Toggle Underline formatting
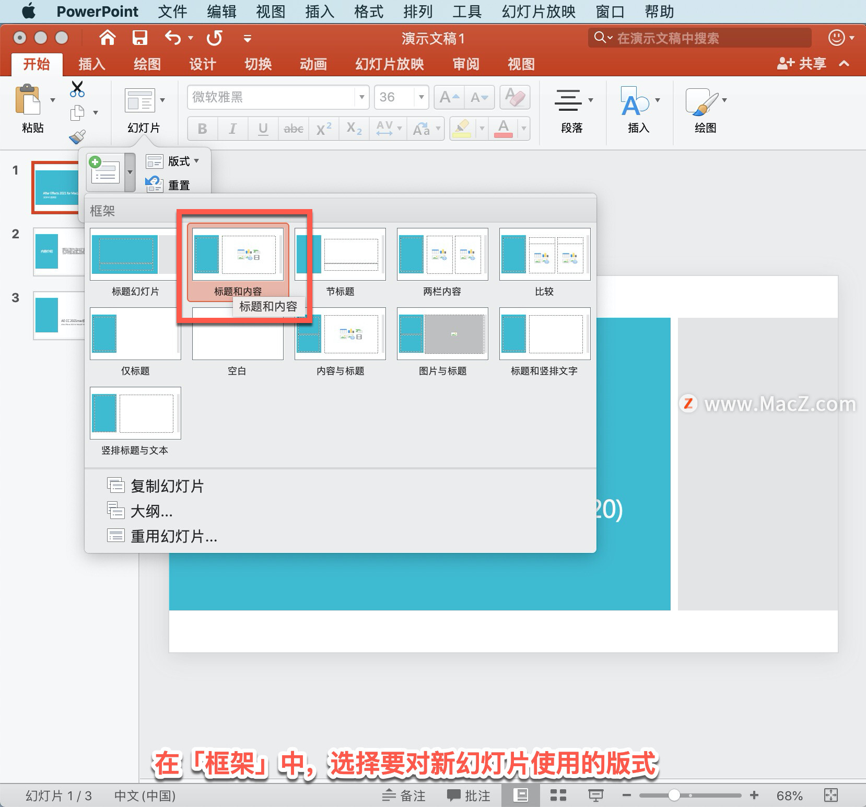 coord(263,129)
